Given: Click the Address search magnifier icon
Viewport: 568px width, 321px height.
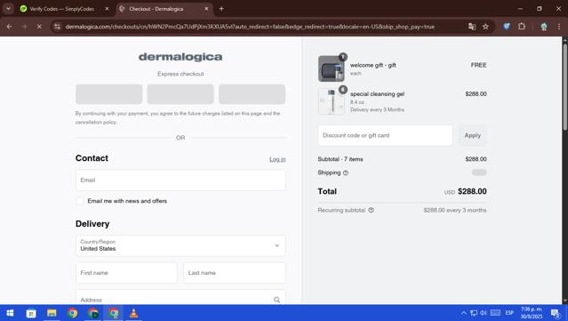Looking at the screenshot, I should [x=276, y=300].
